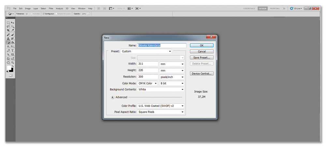Viewport: 326px width, 149px height.
Task: Toggle Quick Mask mode
Action: pos(11,75)
